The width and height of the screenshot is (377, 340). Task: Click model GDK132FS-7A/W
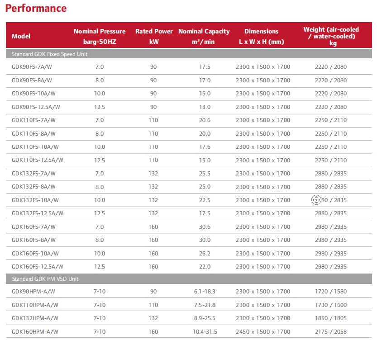pyautogui.click(x=33, y=174)
